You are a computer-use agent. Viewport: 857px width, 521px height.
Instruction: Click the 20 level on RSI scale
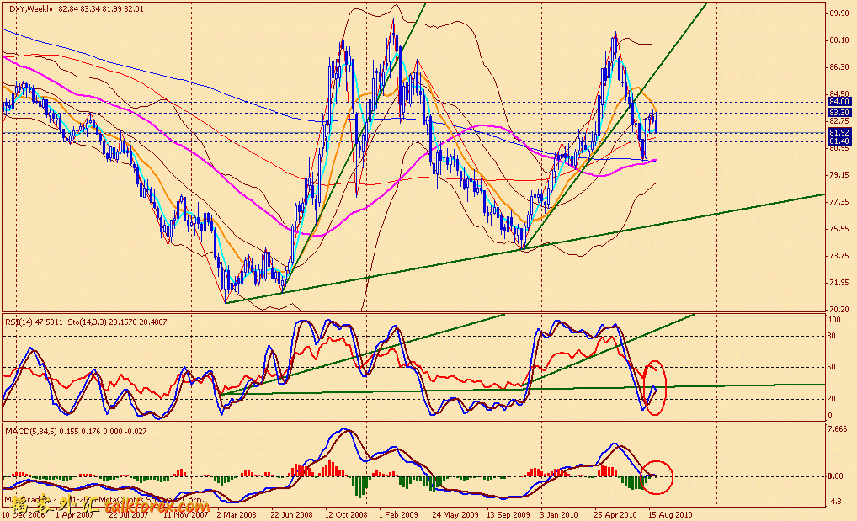832,399
